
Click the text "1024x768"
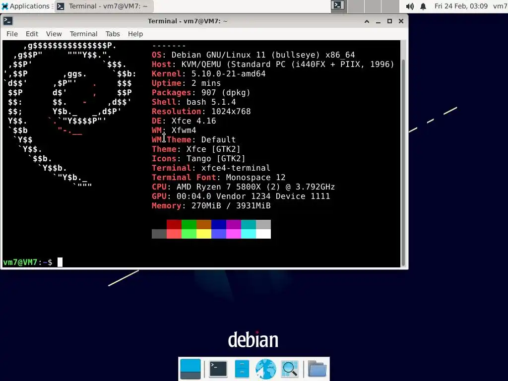(x=231, y=112)
